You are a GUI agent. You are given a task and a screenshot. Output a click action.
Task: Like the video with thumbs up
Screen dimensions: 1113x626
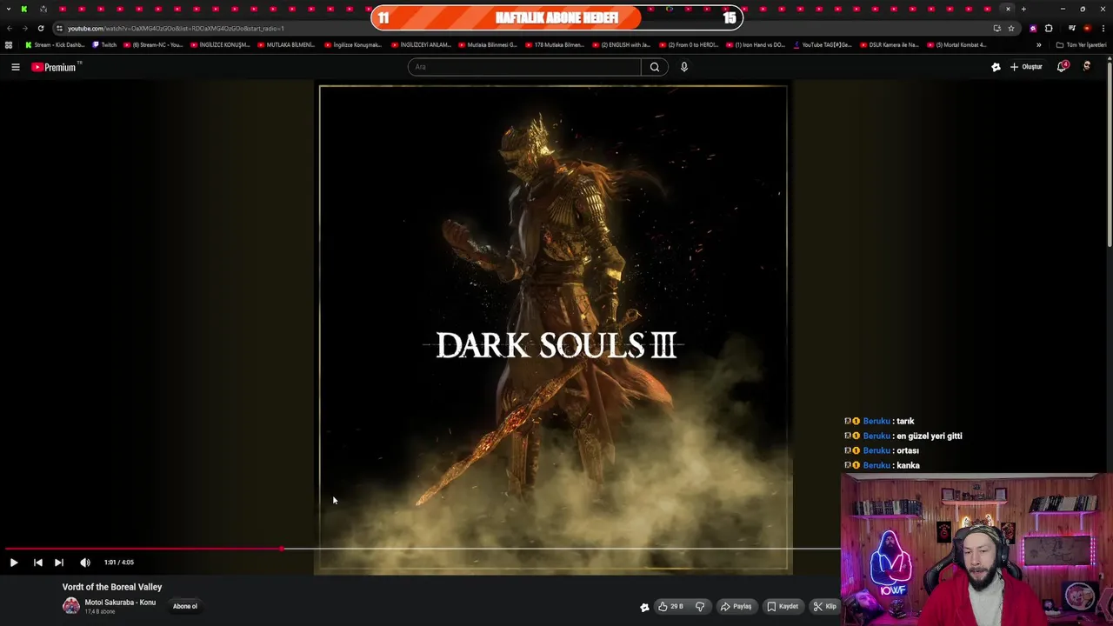(x=670, y=607)
